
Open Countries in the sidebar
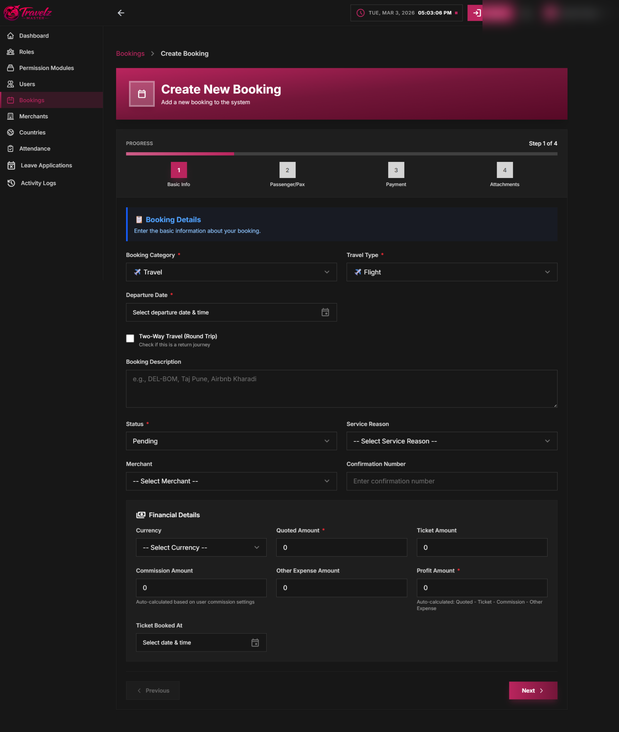[x=51, y=132]
